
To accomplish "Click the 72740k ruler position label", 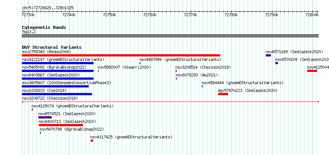I will point(69,15).
